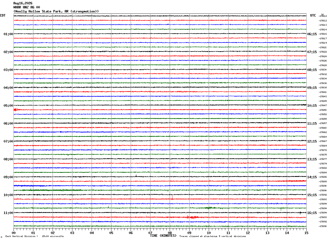Viewport: 328px width, 240px height.
Task: Click the green noisy signal near minute 10
Action: point(211,208)
